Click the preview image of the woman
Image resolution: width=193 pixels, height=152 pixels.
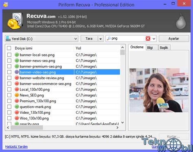point(159,90)
